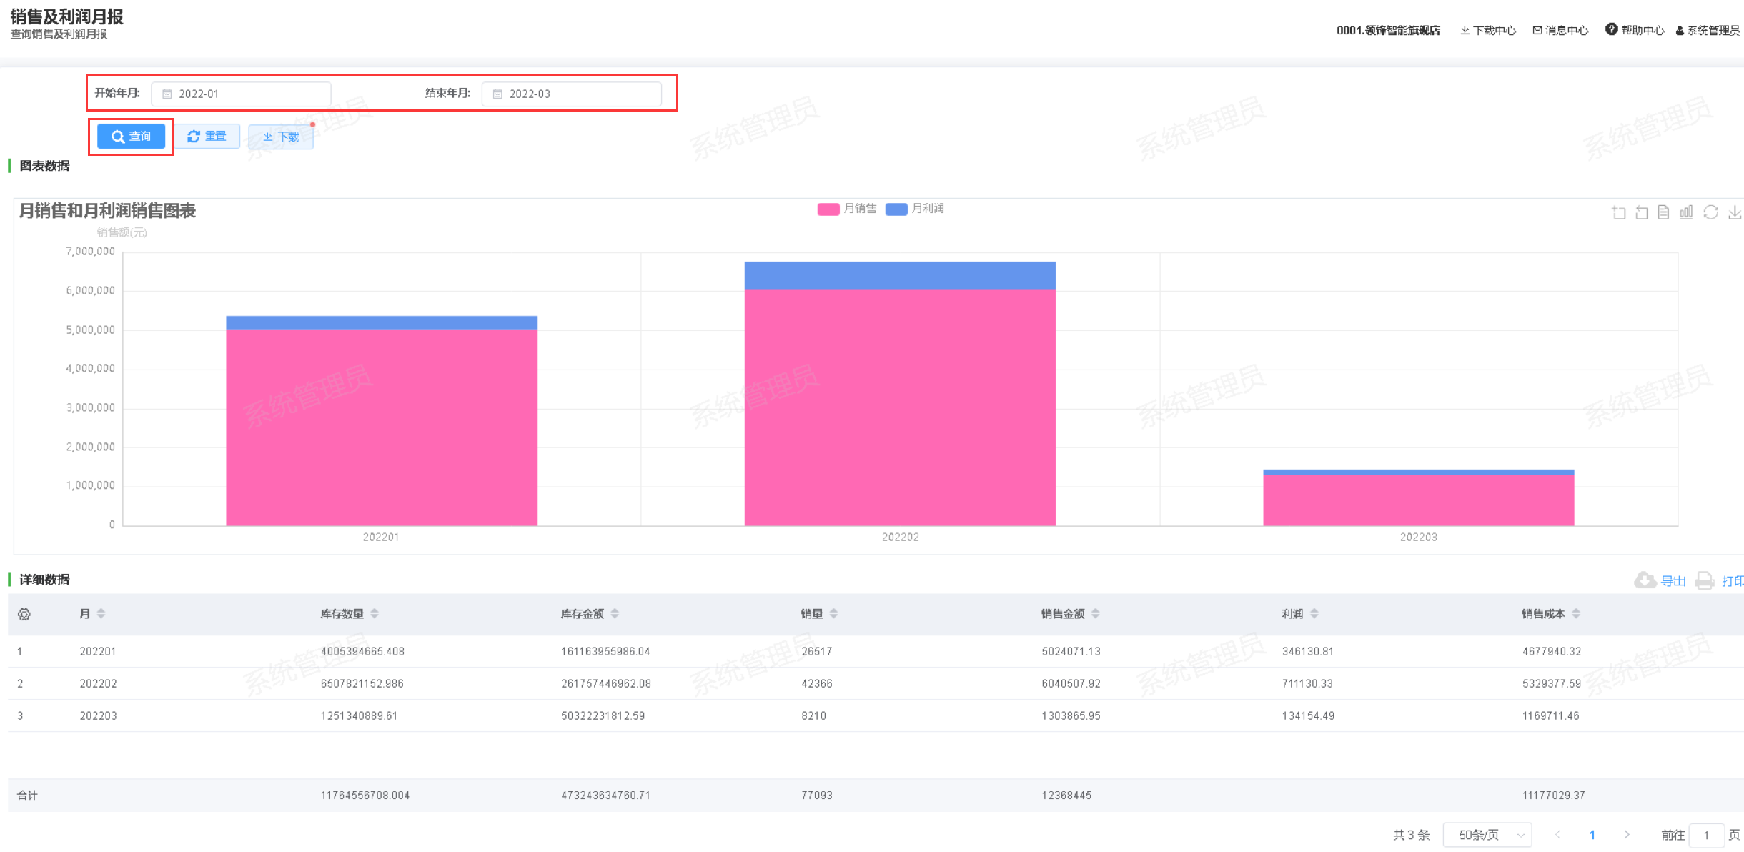The image size is (1744, 852).
Task: Click the 查询 search button
Action: coord(131,136)
